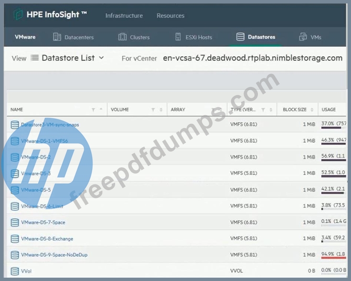
Task: Open the Datastore3-VM-sync-snaps datastore link
Action: 50,125
